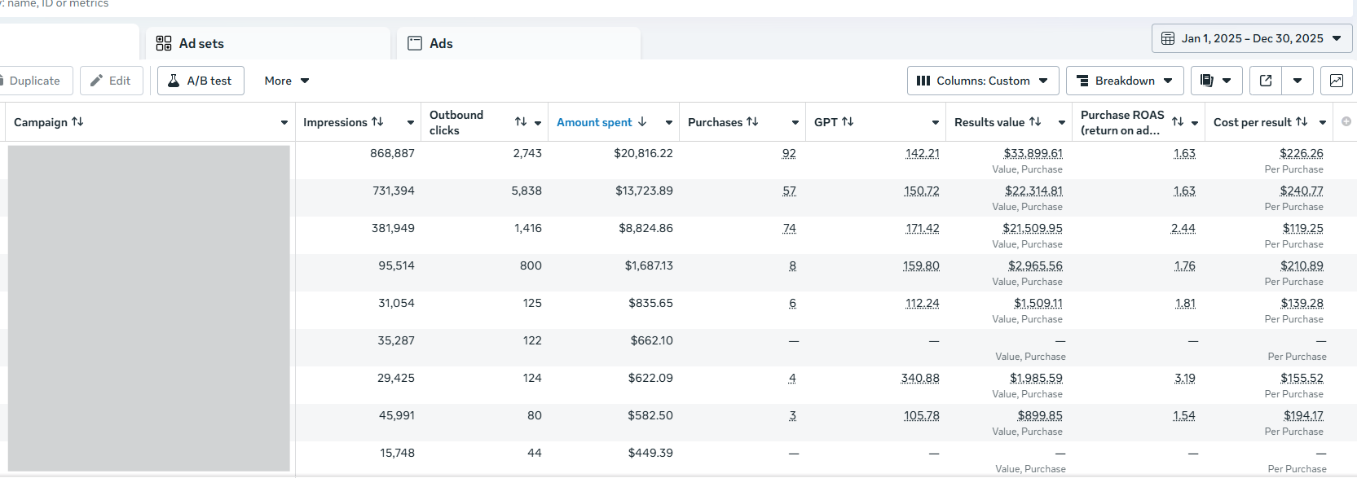Open the reports icon dropdown
This screenshot has height=478, width=1357.
(1216, 81)
